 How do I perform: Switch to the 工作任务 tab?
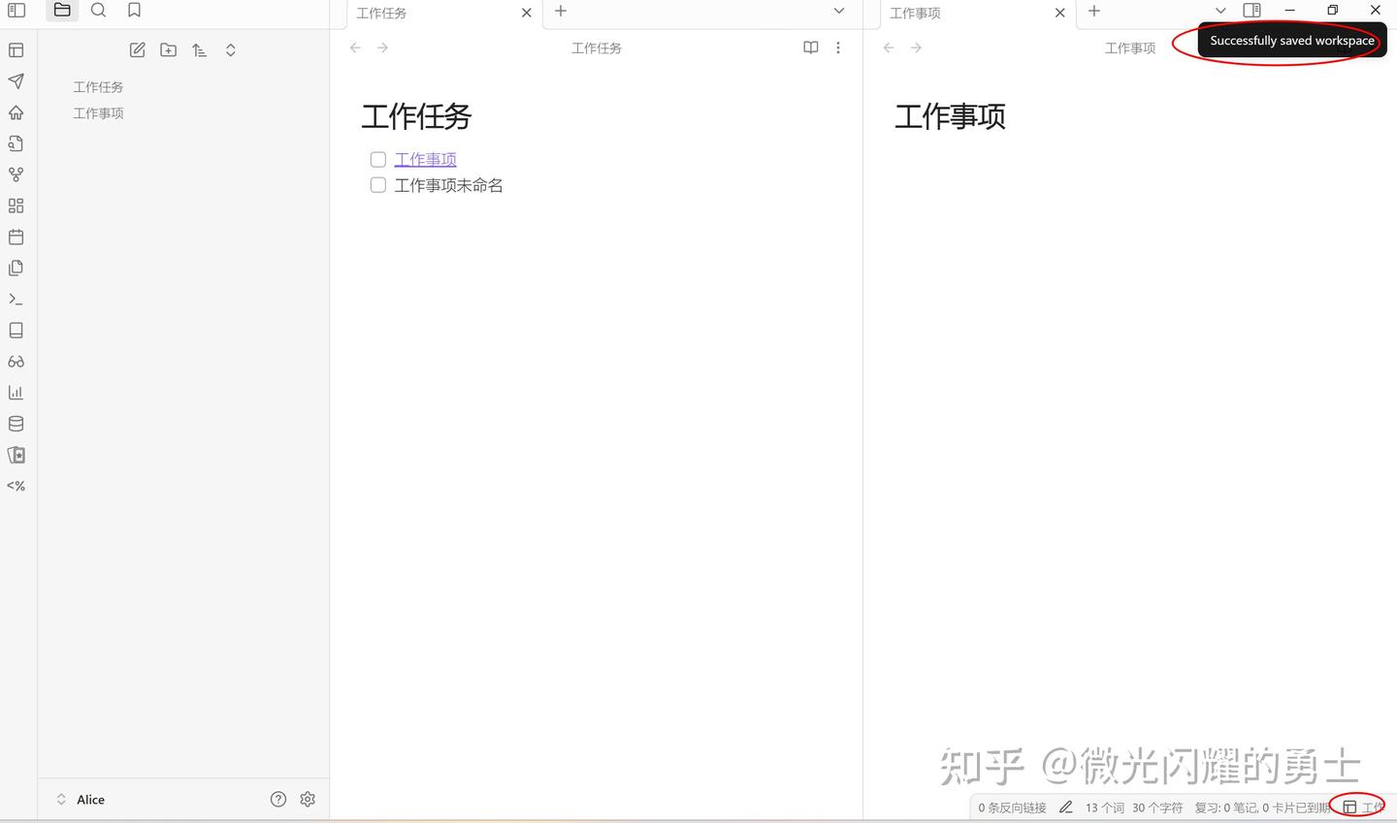[x=381, y=13]
